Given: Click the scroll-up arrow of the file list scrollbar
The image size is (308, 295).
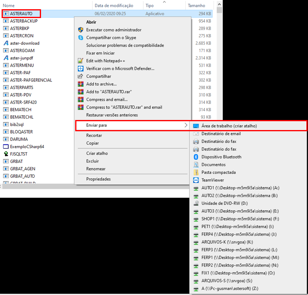Looking at the screenshot, I should click(x=220, y=4).
